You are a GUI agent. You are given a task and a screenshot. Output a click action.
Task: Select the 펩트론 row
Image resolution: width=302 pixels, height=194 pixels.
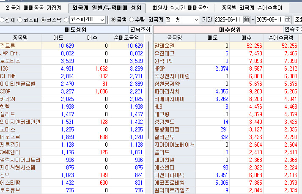(x=72, y=46)
